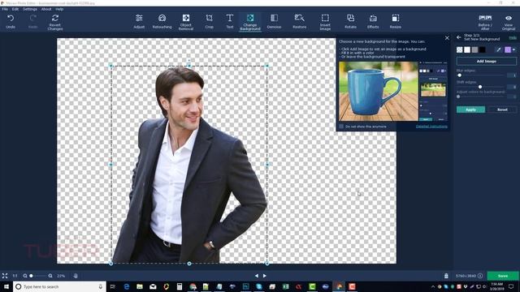Image resolution: width=520 pixels, height=292 pixels.
Task: Select the Crop tool
Action: 210,22
